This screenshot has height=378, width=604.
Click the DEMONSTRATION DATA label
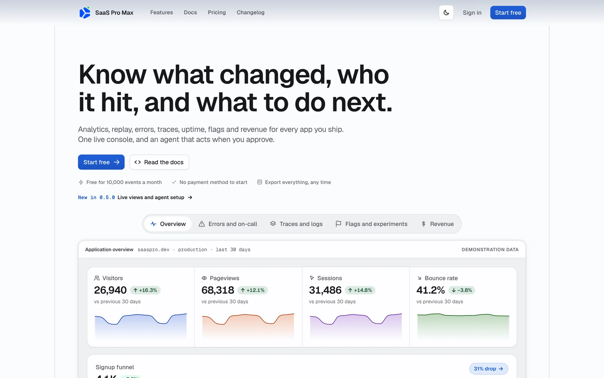pyautogui.click(x=490, y=249)
